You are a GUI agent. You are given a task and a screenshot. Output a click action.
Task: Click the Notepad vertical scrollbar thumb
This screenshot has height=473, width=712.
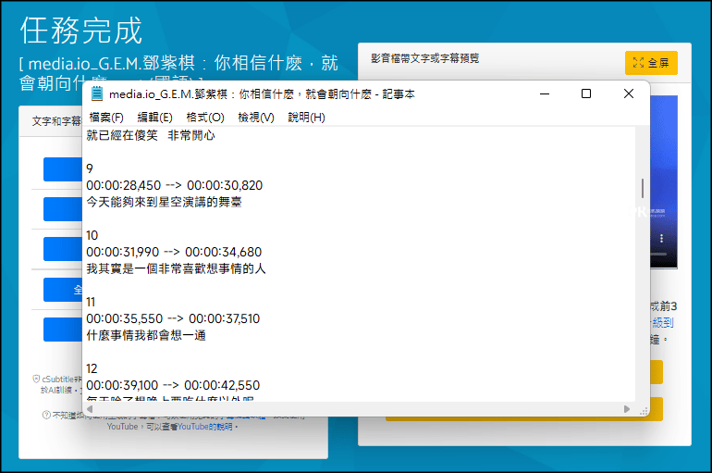pyautogui.click(x=642, y=188)
